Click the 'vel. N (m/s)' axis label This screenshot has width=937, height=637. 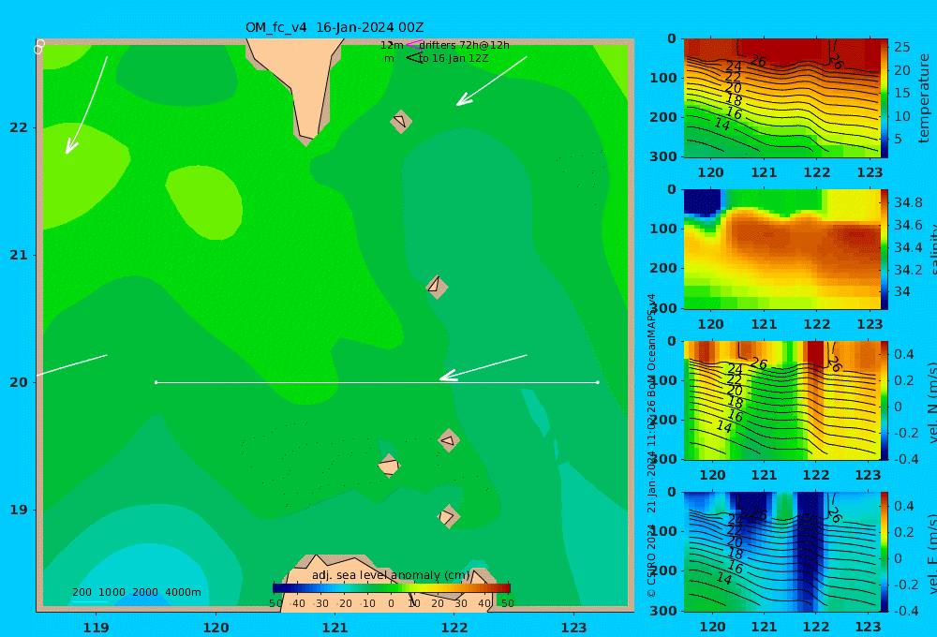pyautogui.click(x=932, y=402)
